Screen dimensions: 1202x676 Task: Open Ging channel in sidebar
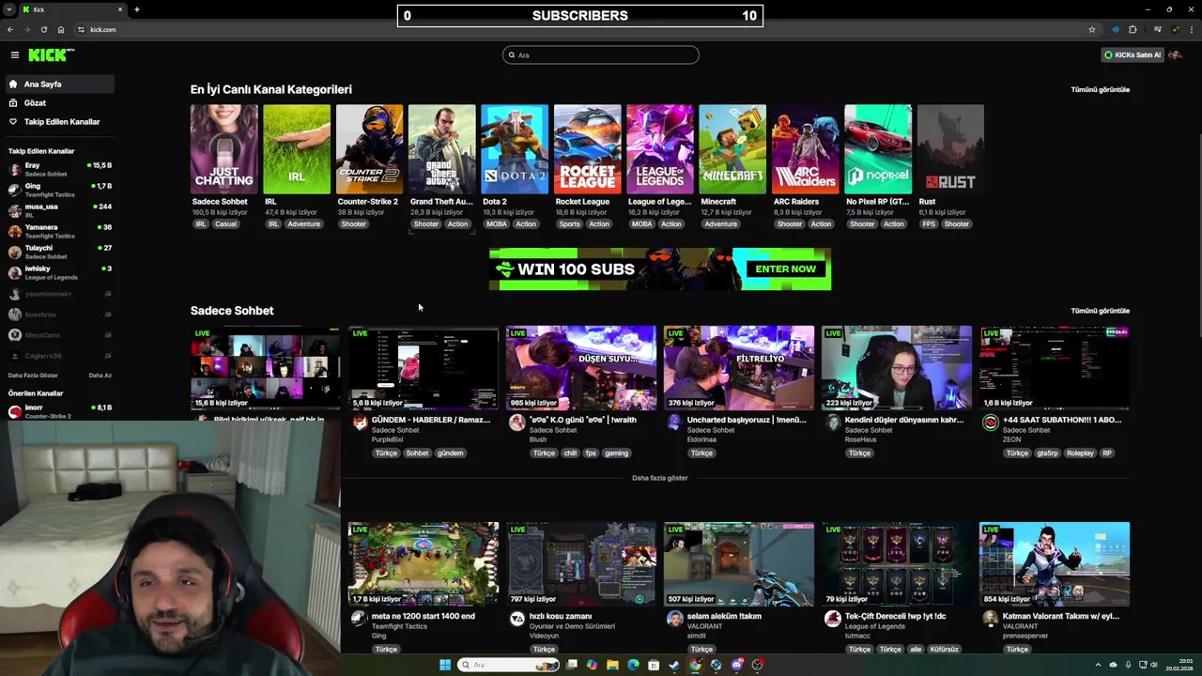[58, 190]
